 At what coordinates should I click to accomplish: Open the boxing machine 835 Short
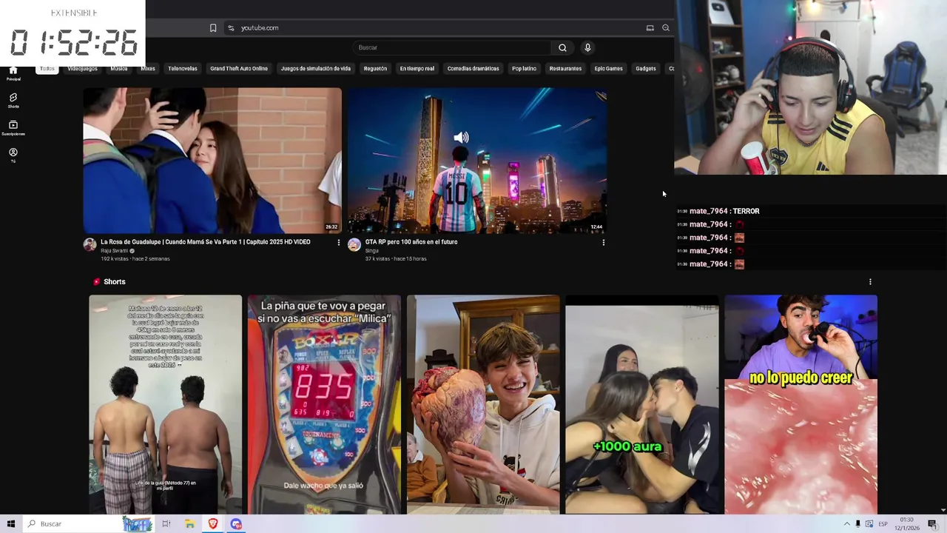[x=324, y=404]
